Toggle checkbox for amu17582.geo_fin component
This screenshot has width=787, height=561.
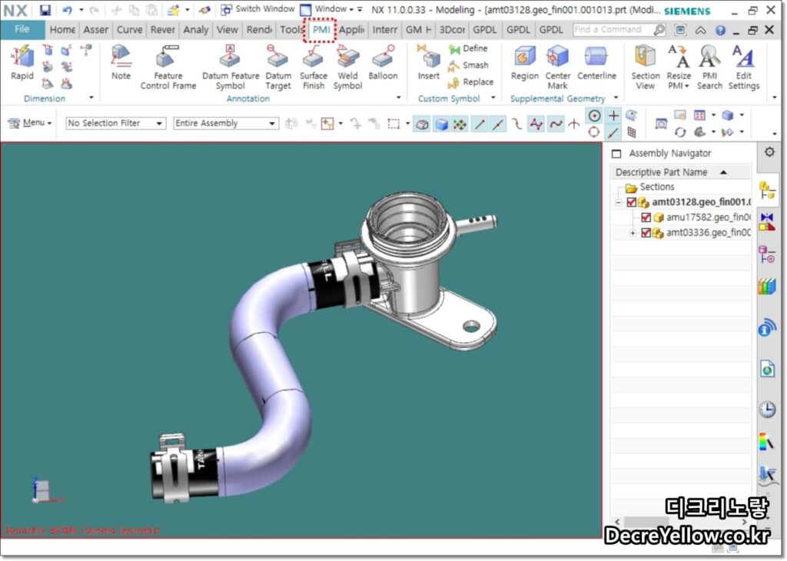pyautogui.click(x=646, y=217)
